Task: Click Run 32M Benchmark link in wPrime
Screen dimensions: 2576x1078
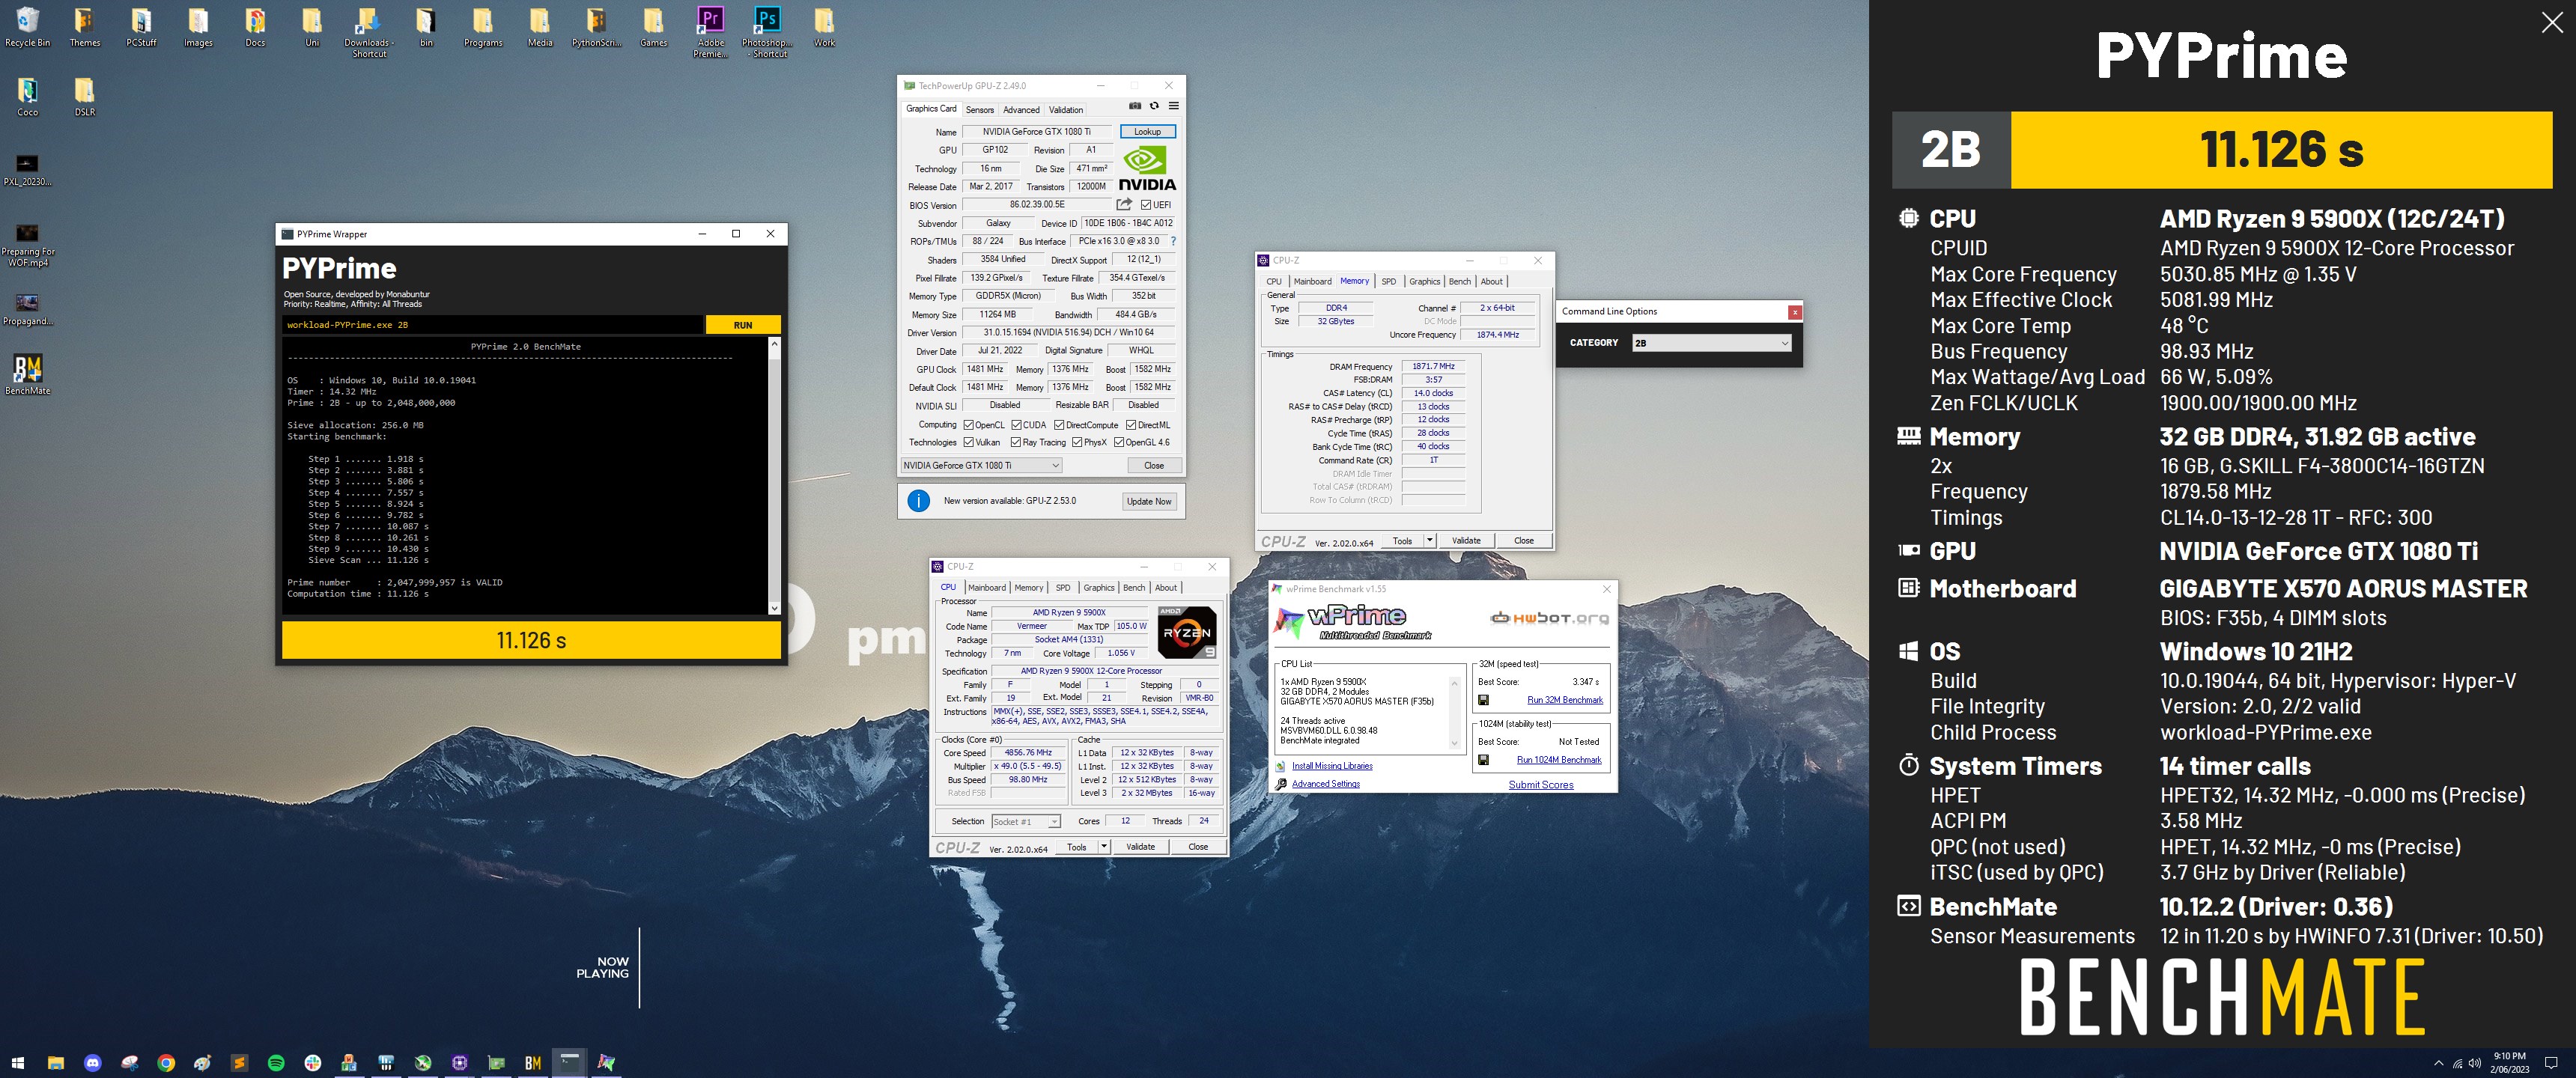Action: tap(1565, 700)
